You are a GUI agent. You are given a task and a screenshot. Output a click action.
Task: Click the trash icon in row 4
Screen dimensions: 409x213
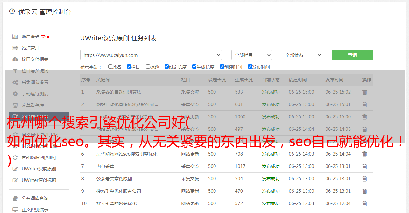point(365,129)
